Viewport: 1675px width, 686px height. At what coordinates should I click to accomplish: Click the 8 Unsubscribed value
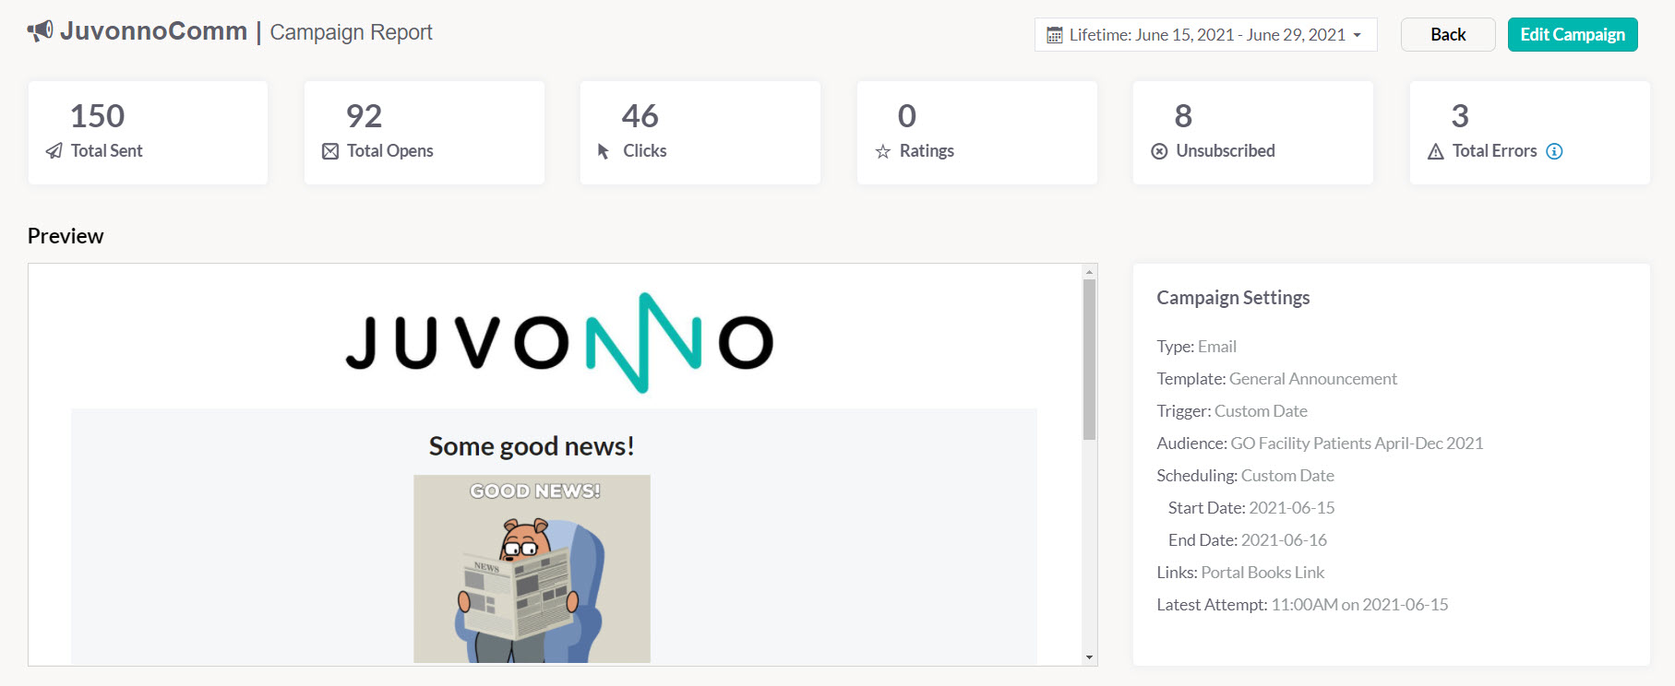tap(1183, 116)
